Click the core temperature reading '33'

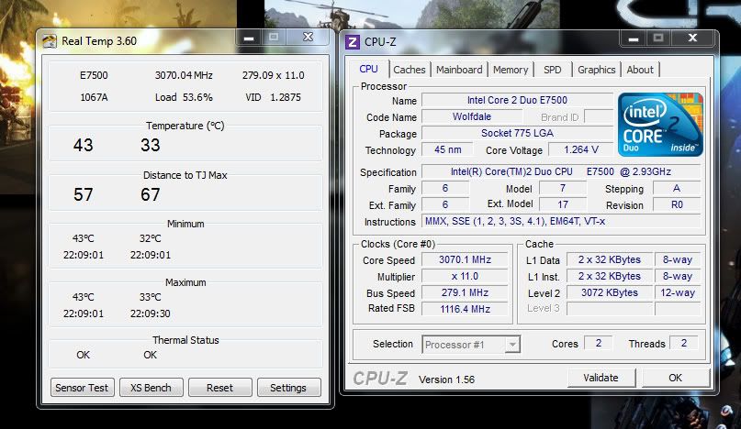coord(151,145)
